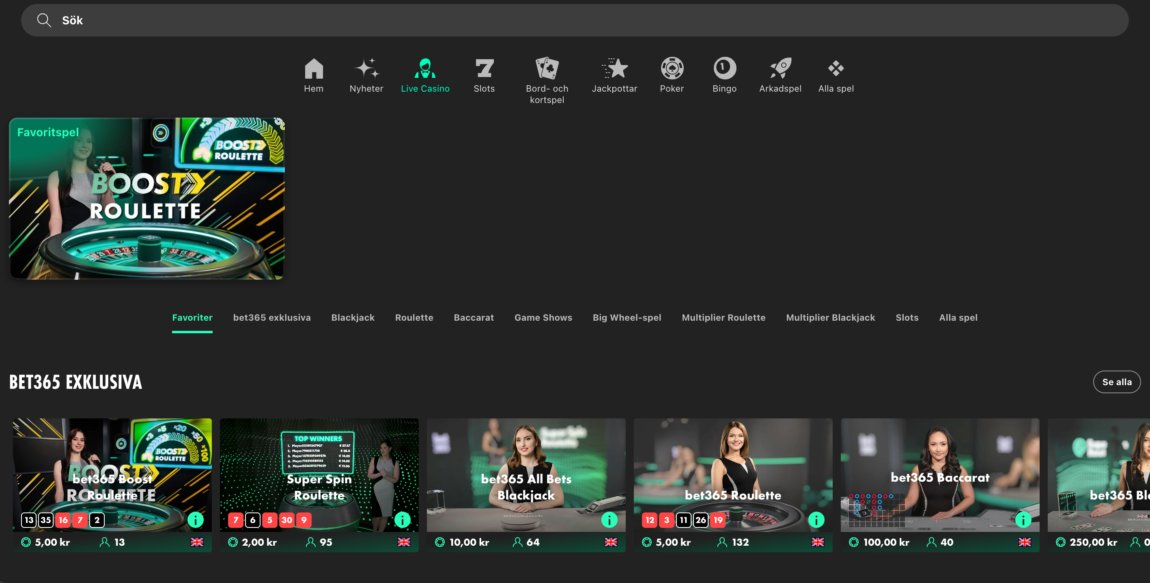Switch to Baccarat tab
1150x583 pixels.
[474, 317]
